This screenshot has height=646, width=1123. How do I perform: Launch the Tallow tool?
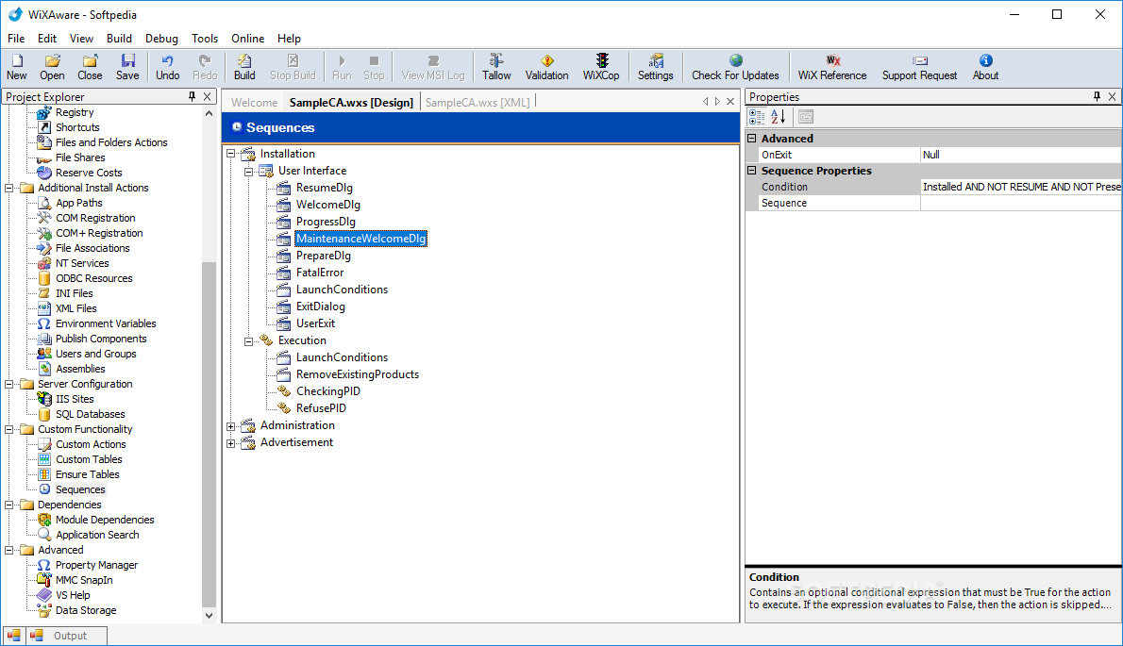496,67
